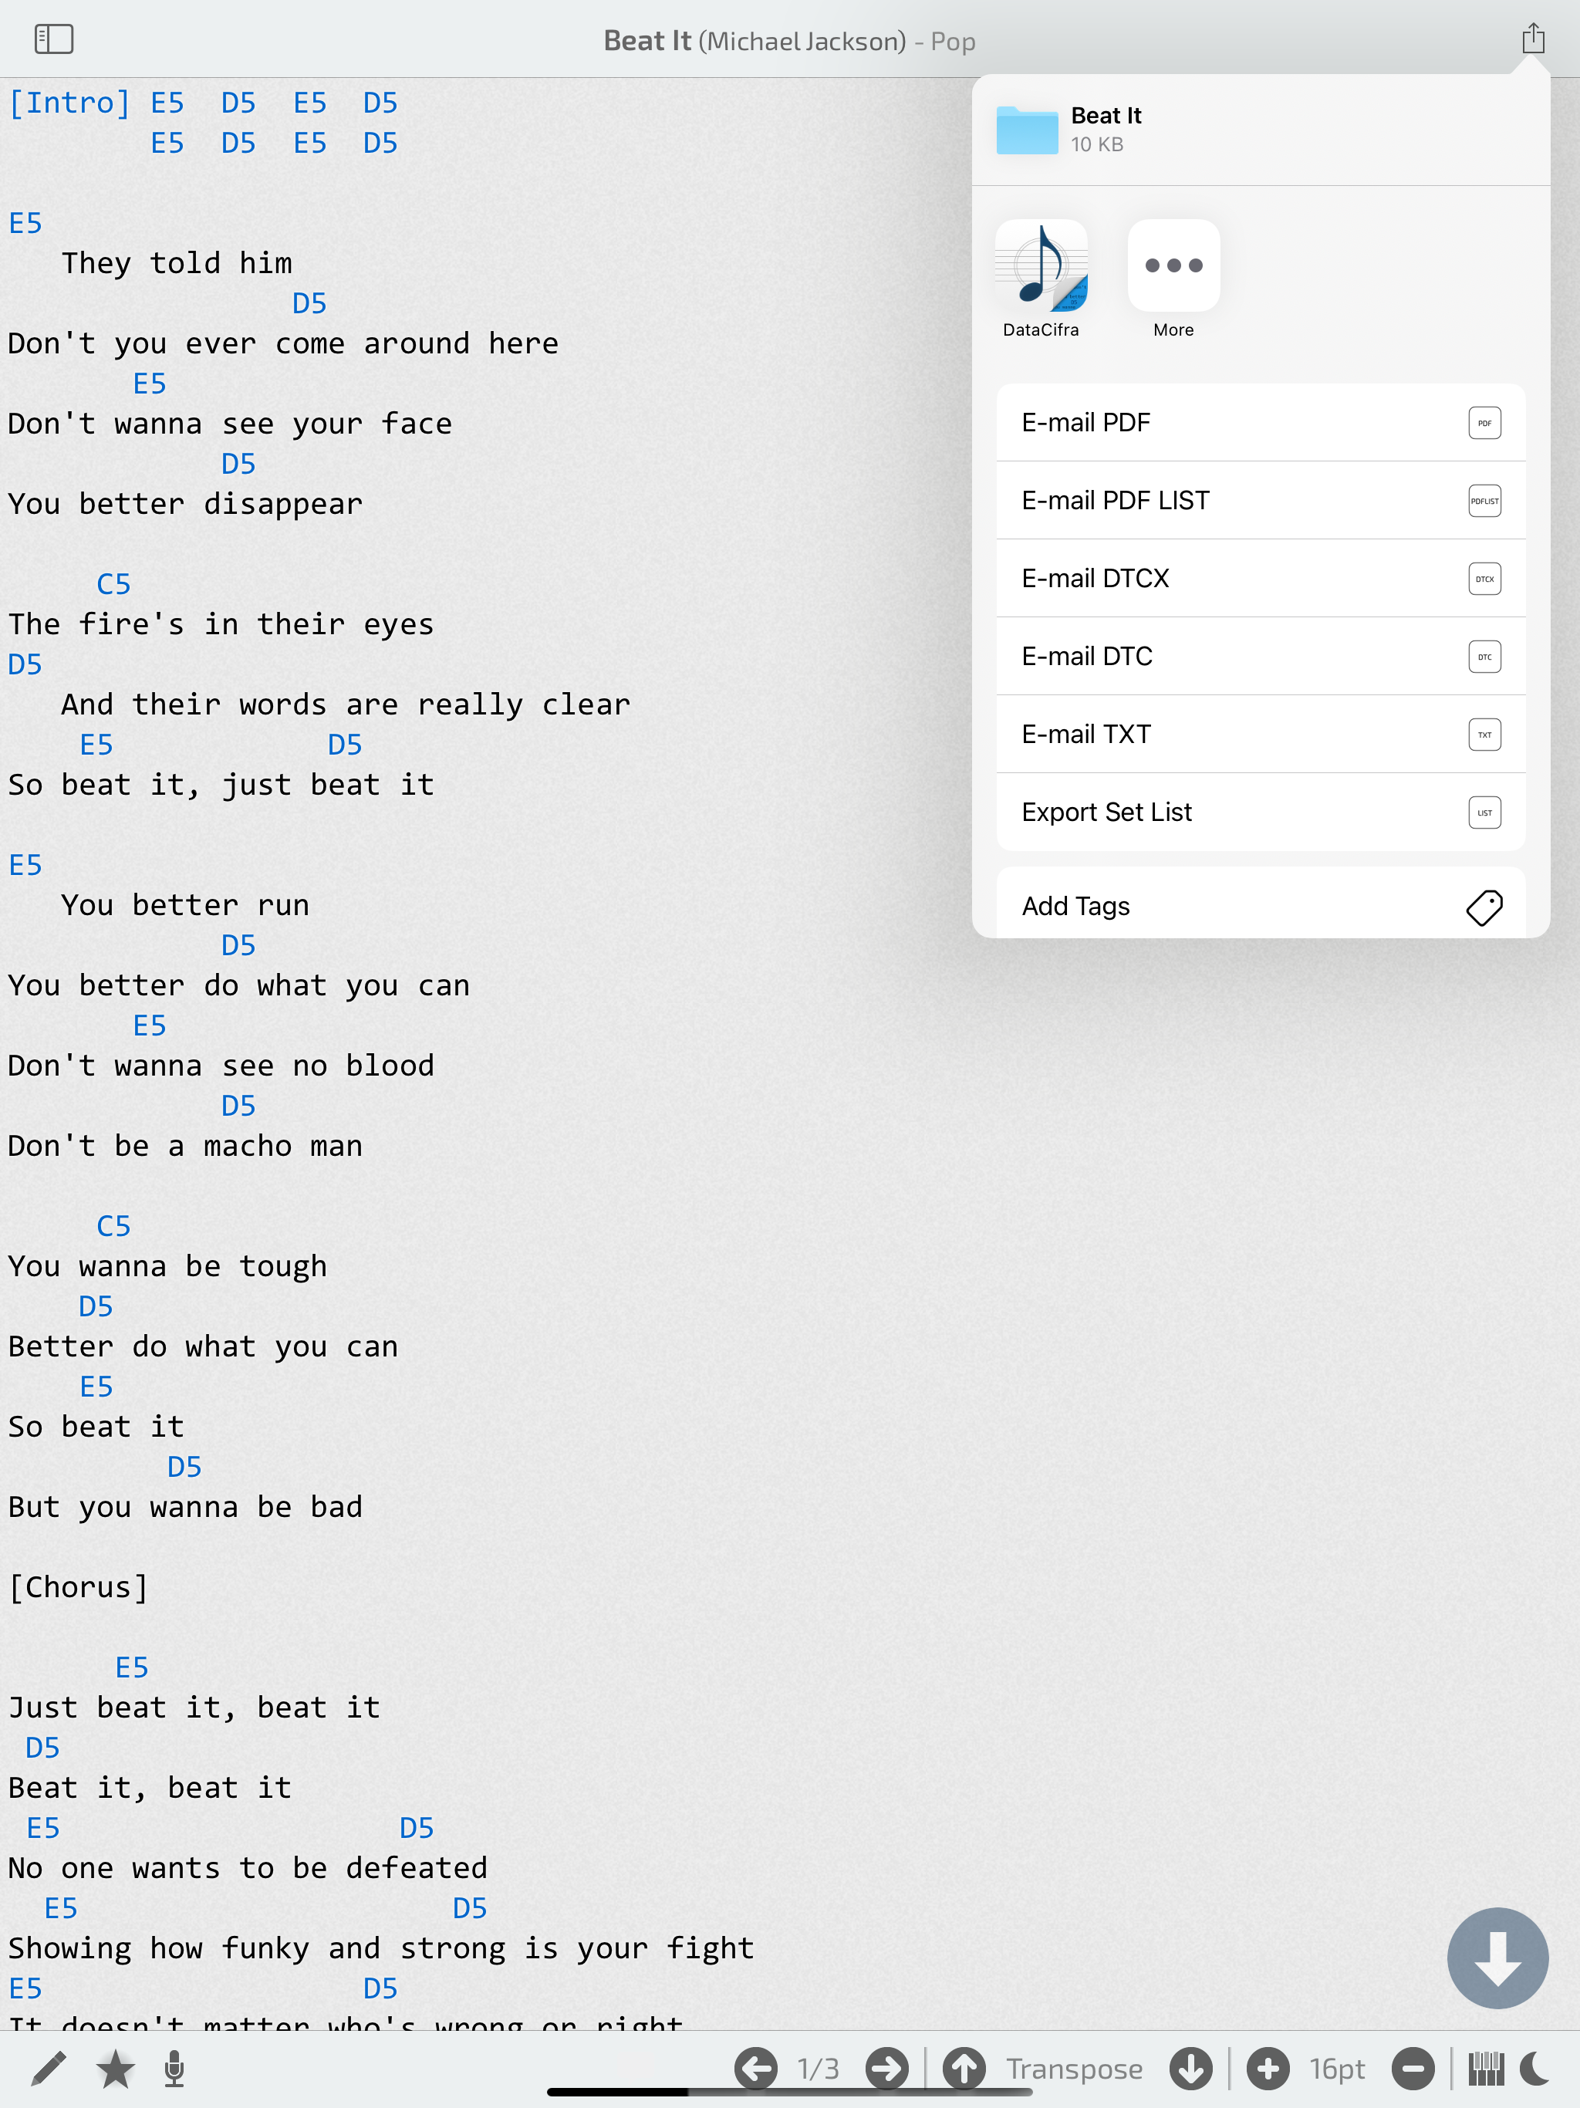Click the [Chorus] section label

point(78,1588)
